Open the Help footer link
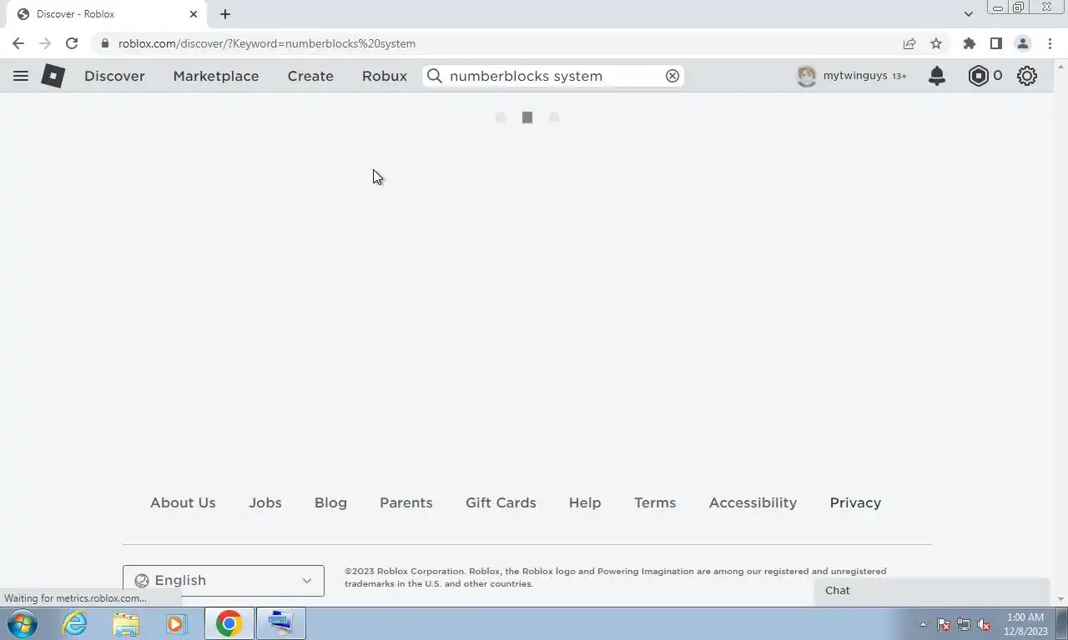Screen dimensions: 1068x640 point(585,502)
